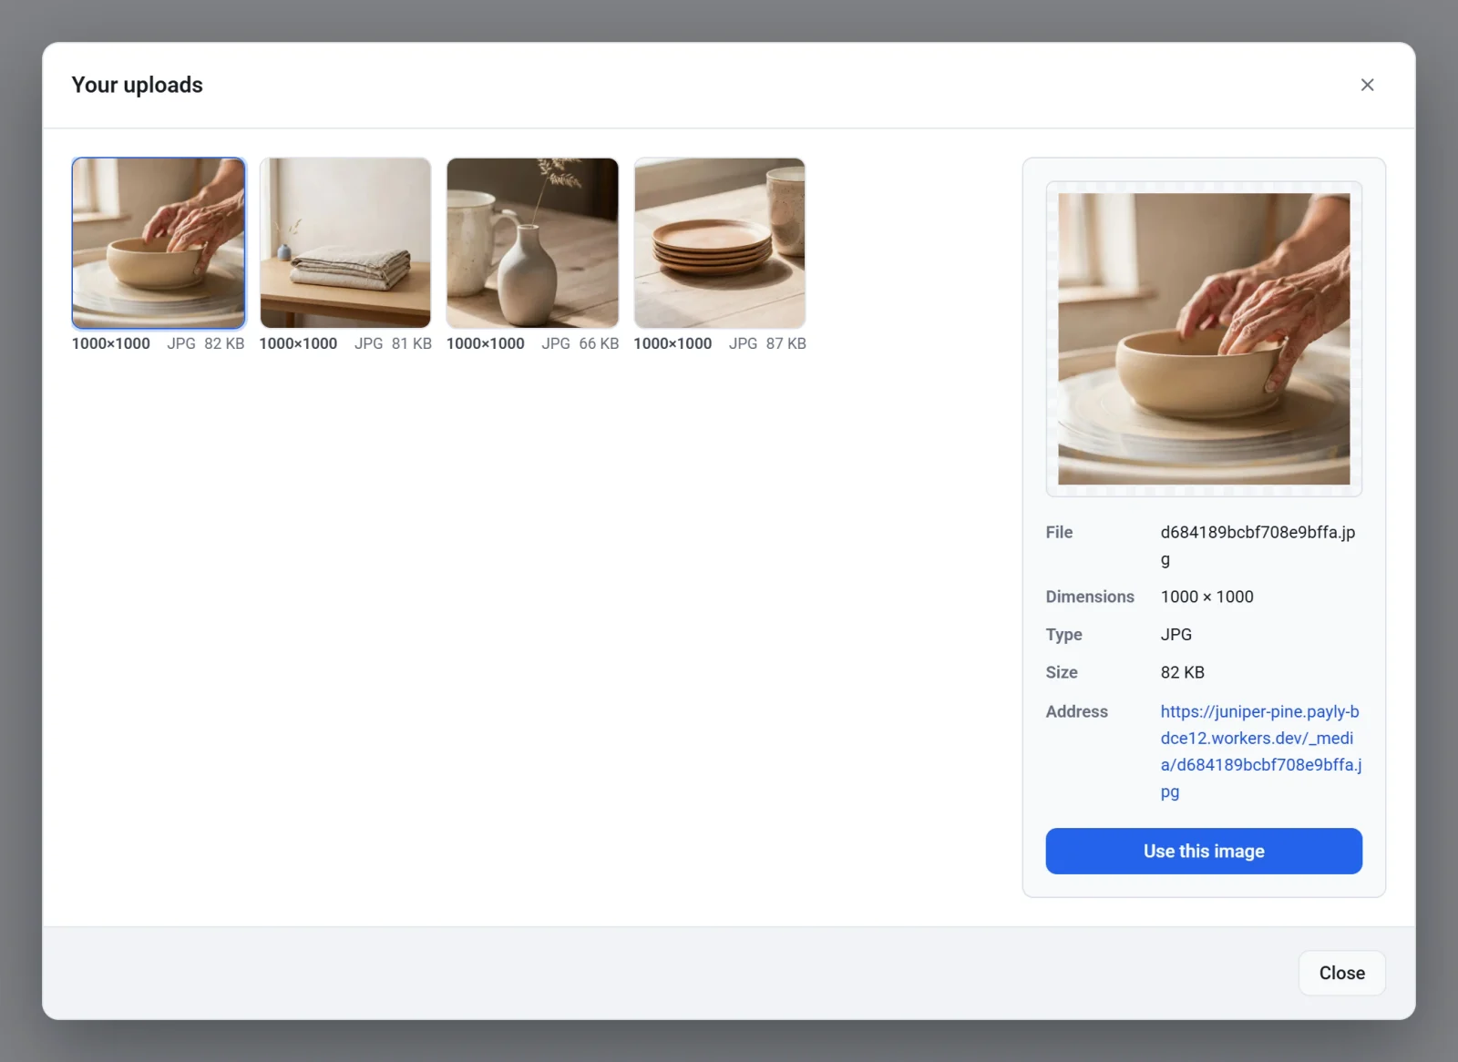Click the File label
Image resolution: width=1458 pixels, height=1062 pixels.
tap(1059, 532)
